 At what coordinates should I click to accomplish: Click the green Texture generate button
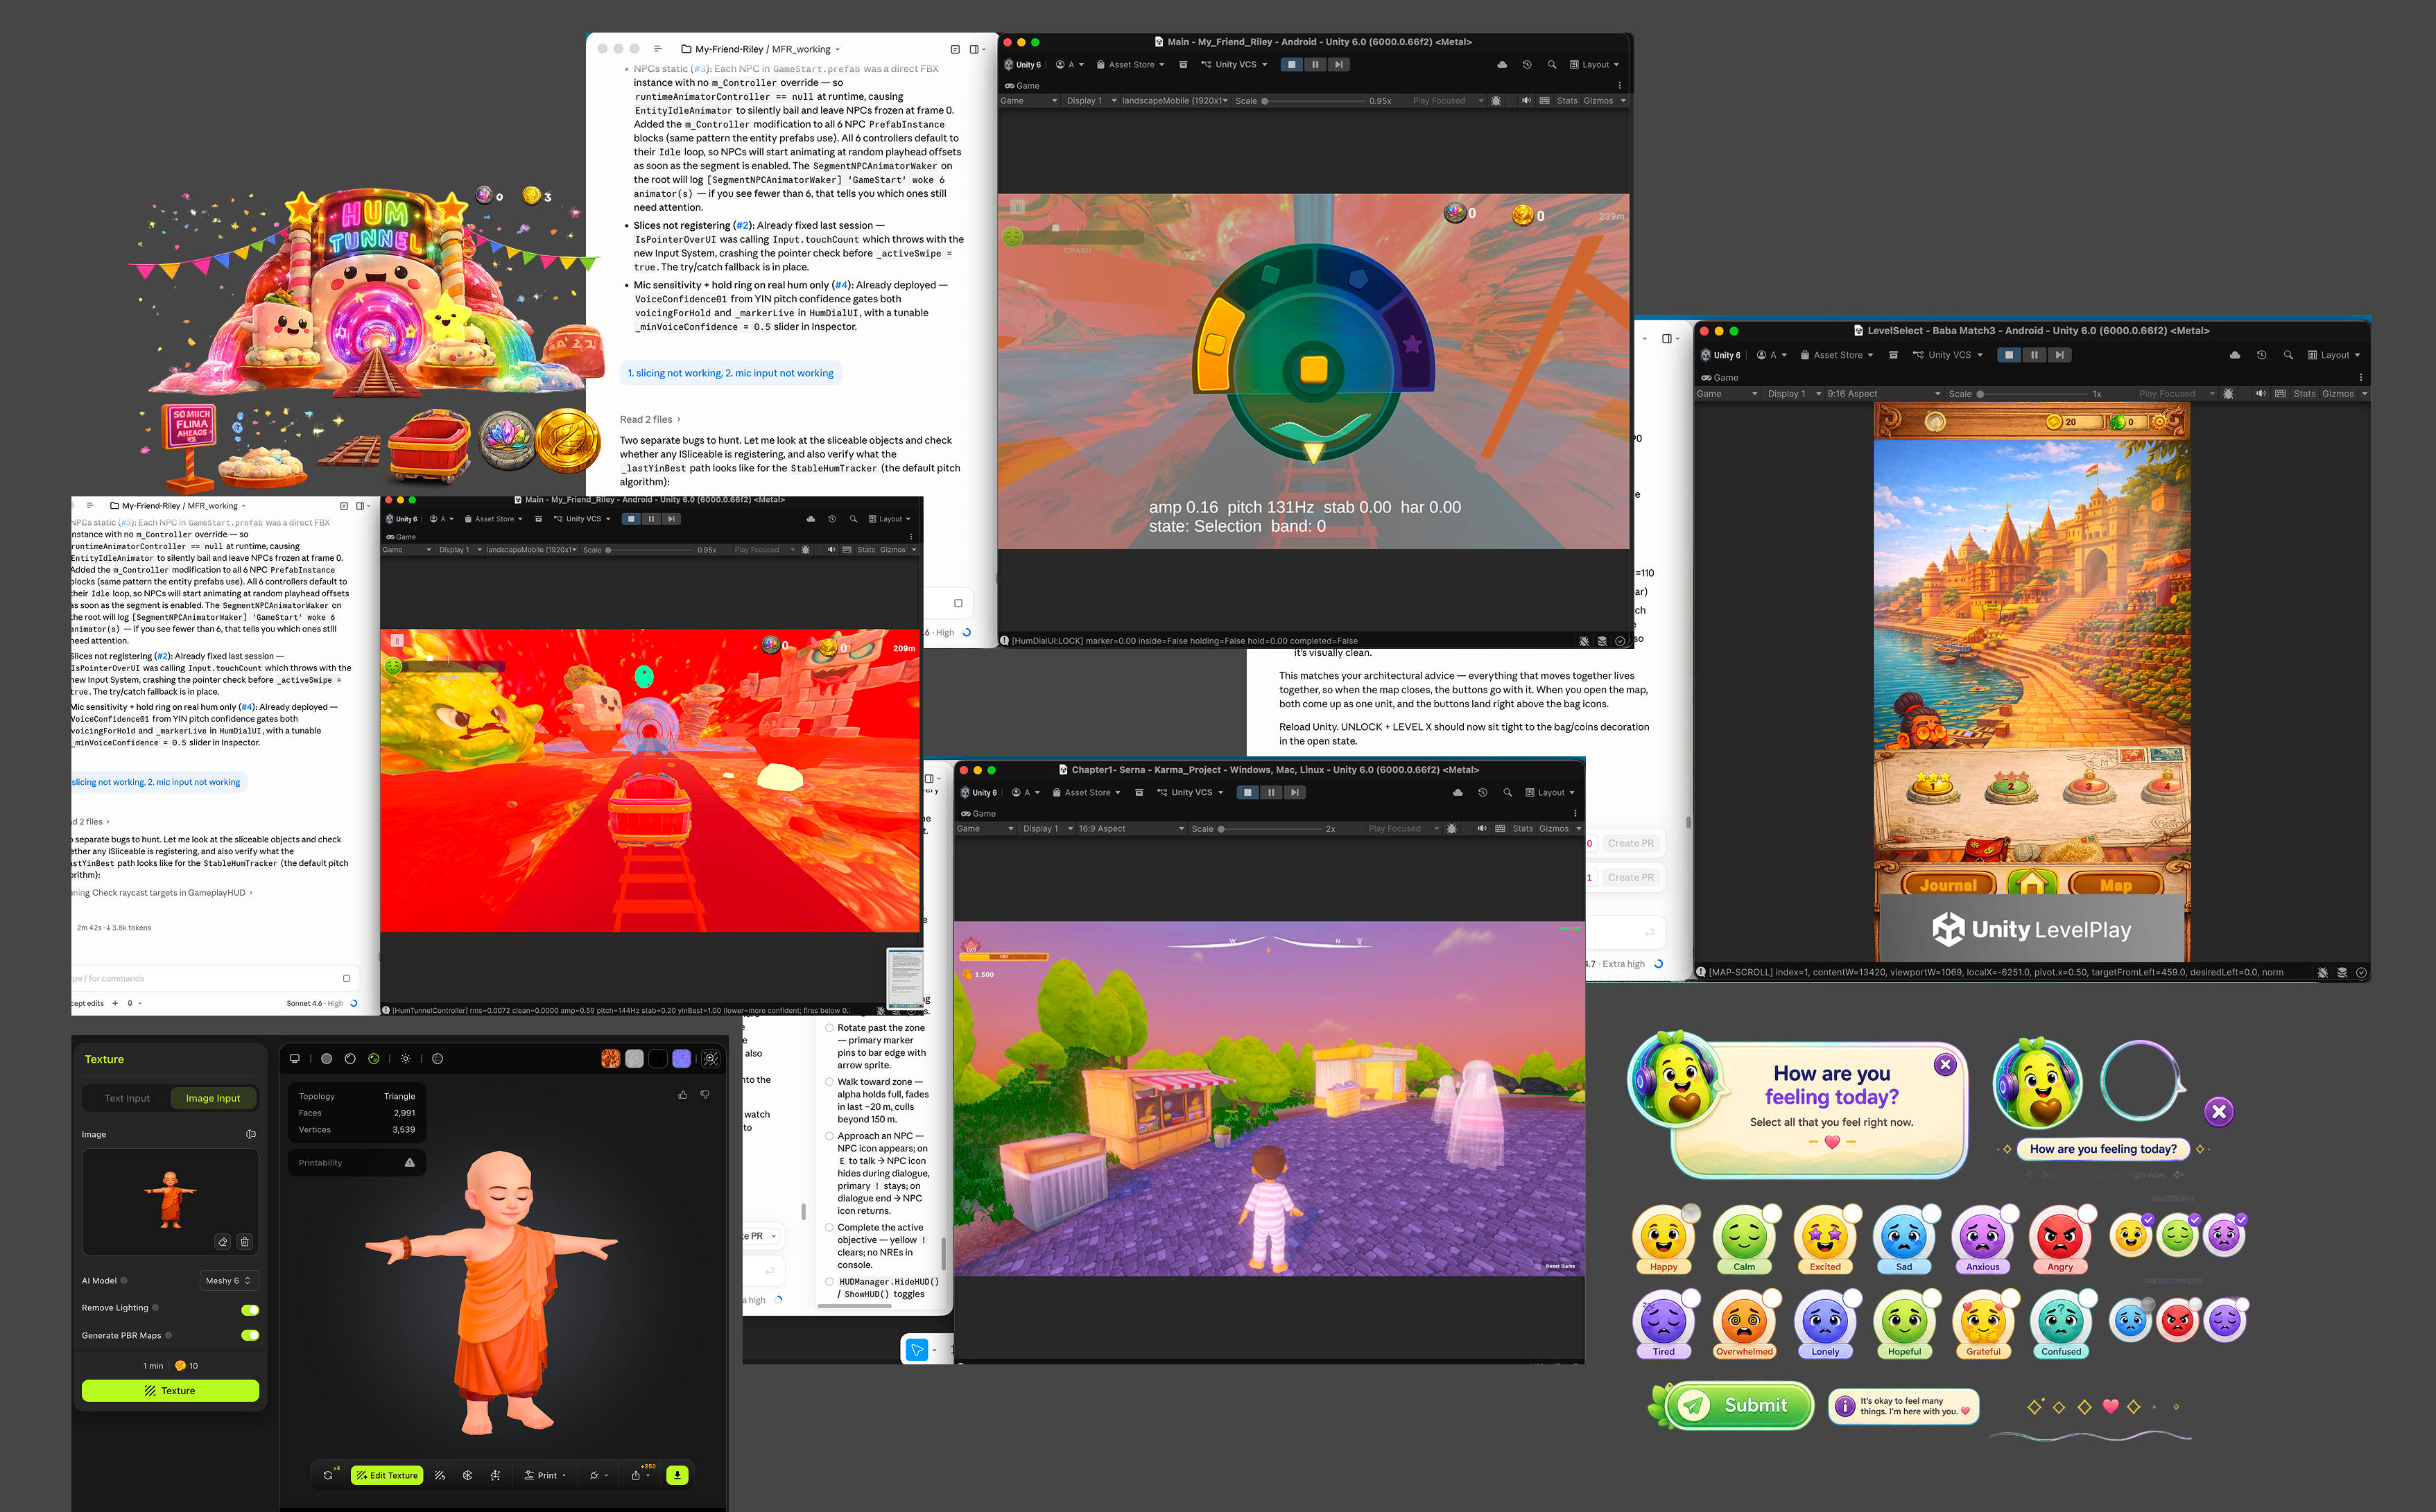170,1391
